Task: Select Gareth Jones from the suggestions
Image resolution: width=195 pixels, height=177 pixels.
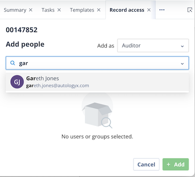Action: point(97,82)
